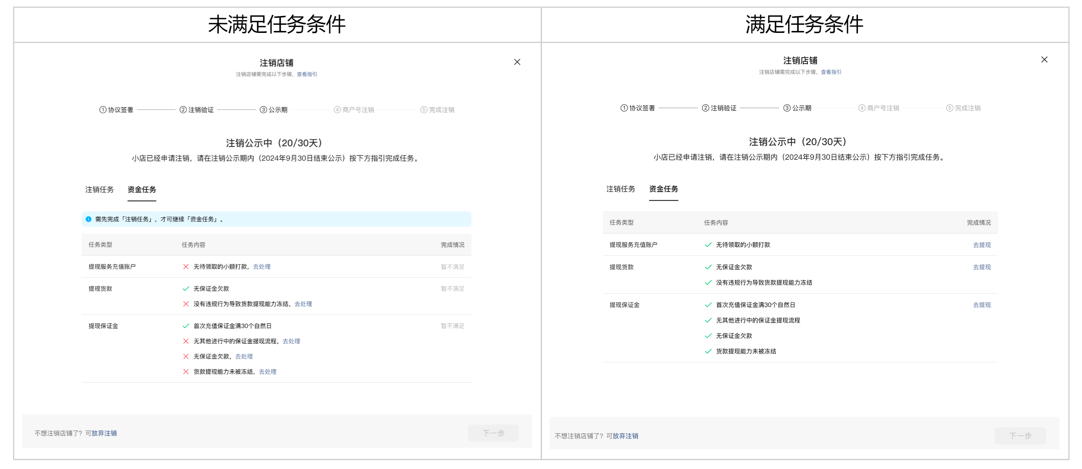Click 下一步 button in left dialog

(x=493, y=433)
